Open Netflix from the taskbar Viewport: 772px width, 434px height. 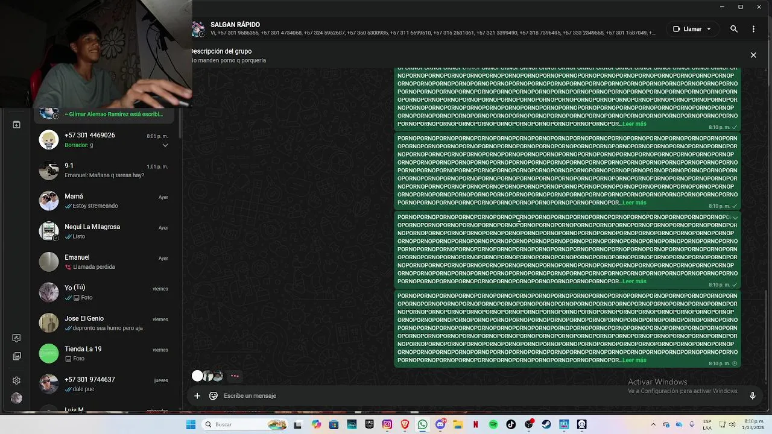pos(475,424)
